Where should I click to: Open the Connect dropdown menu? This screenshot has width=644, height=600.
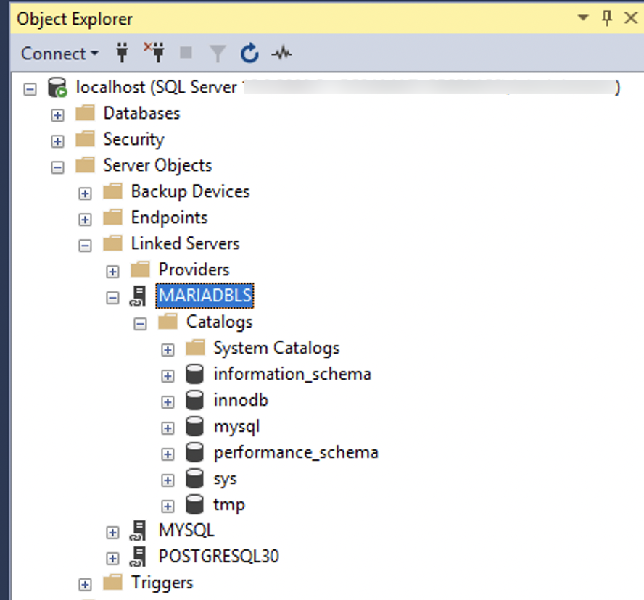[x=59, y=54]
